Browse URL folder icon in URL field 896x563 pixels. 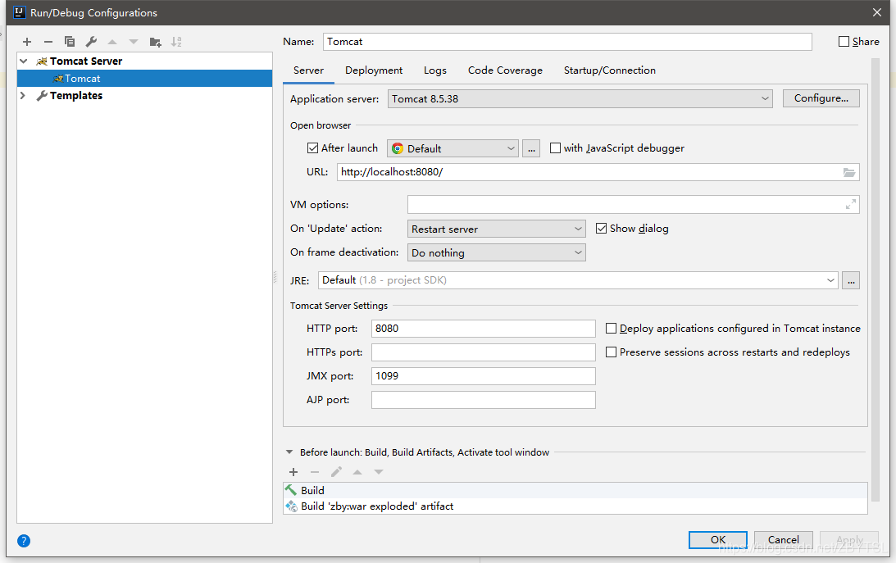pyautogui.click(x=849, y=172)
